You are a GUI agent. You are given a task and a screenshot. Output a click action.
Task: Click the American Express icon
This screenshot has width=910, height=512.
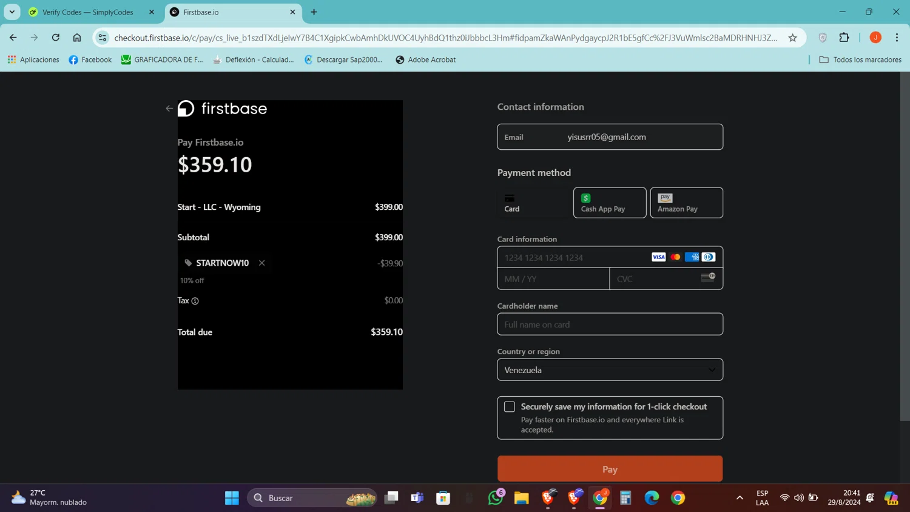point(692,257)
